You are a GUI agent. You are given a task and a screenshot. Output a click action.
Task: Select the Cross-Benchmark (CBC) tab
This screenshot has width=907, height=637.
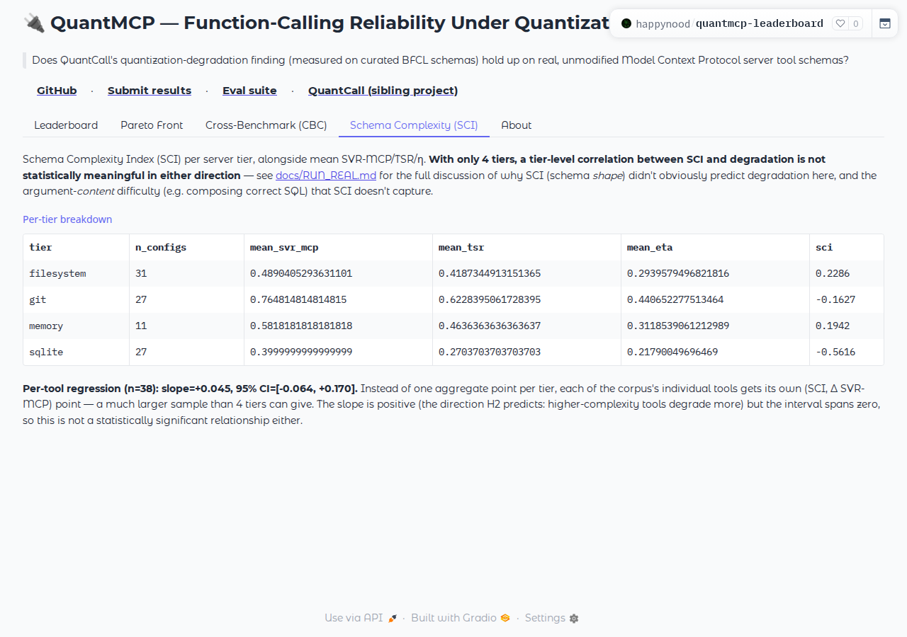(x=266, y=125)
